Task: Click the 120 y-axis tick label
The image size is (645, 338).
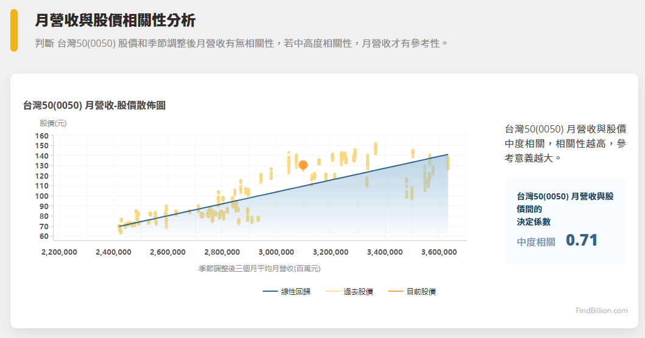Action: (42, 176)
